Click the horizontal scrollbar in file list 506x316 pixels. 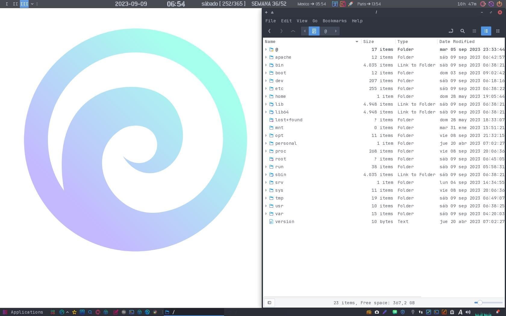tap(342, 297)
